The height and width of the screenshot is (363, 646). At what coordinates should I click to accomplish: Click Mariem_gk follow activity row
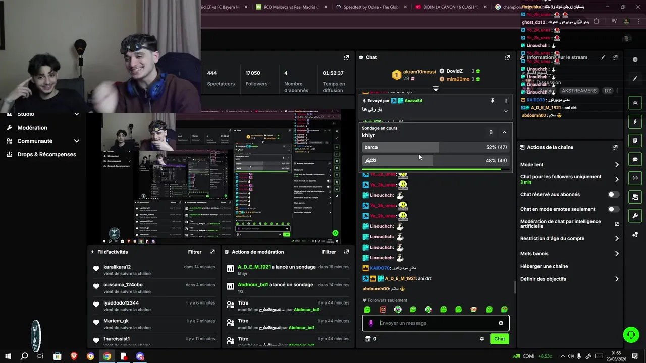tap(154, 324)
